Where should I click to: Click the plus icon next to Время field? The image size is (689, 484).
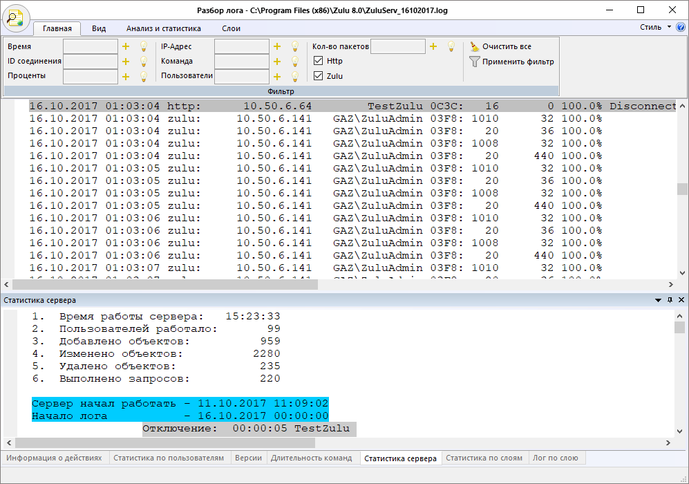point(126,46)
